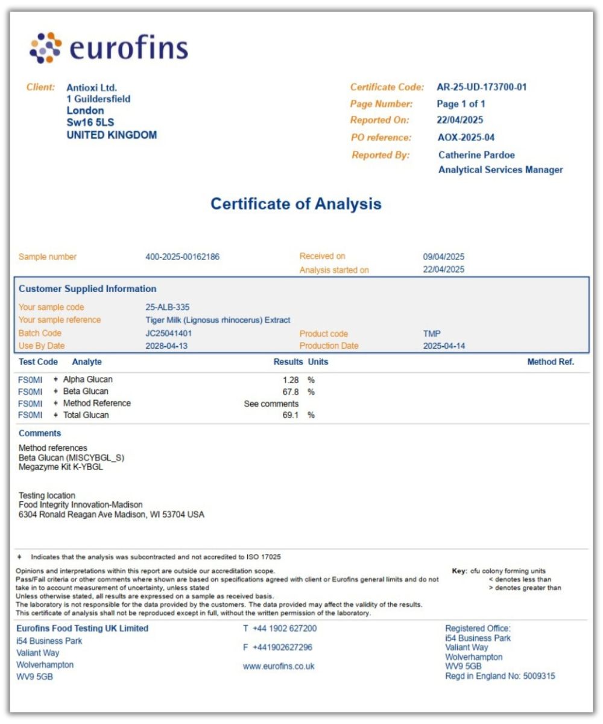Viewport: 603px width, 724px height.
Task: Click Total Glucan result 69.1
Action: tap(291, 416)
